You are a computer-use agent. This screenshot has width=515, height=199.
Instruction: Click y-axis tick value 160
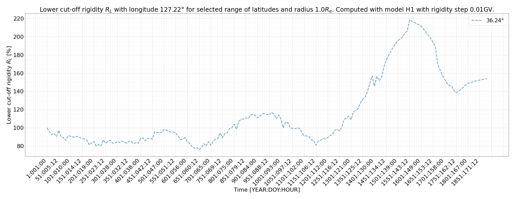(x=19, y=74)
